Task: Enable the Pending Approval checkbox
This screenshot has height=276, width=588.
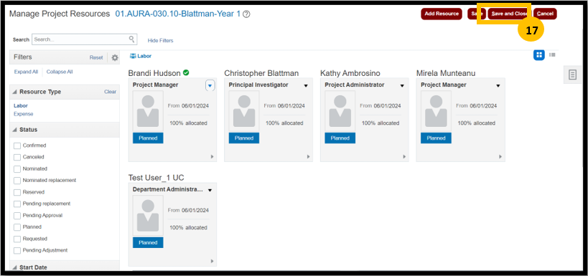Action: tap(17, 215)
